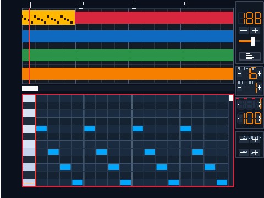Select second note in the lowest note row
The height and width of the screenshot is (198, 264).
coord(125,183)
